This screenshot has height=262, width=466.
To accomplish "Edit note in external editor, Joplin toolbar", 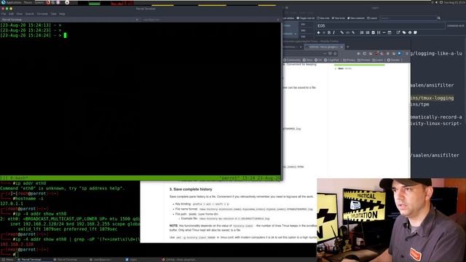I will (398, 33).
